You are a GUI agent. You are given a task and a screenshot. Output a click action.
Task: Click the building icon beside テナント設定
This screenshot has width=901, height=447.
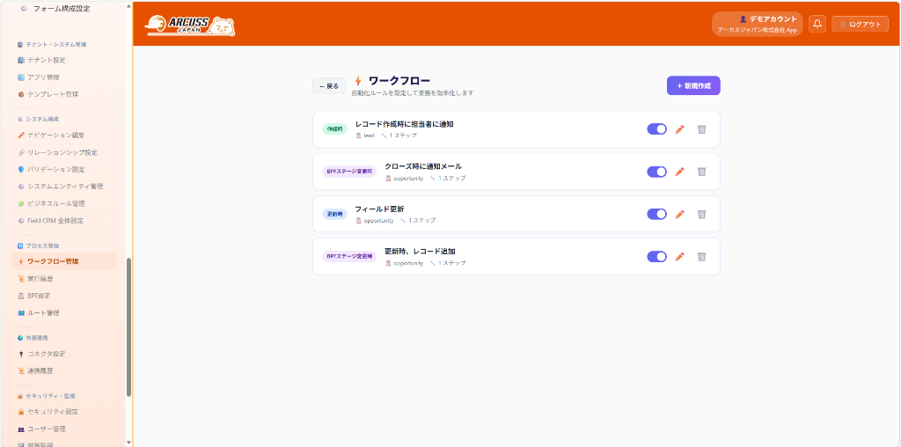tap(21, 60)
